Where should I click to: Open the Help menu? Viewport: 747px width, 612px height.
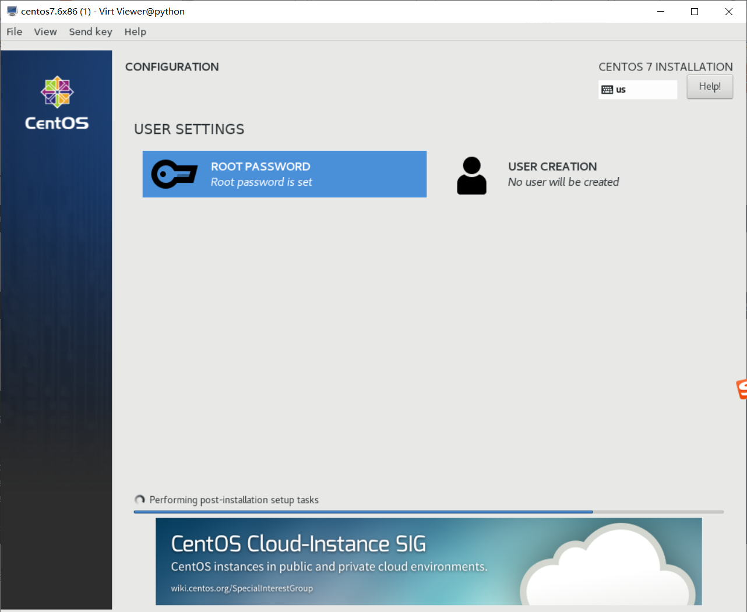(x=135, y=31)
